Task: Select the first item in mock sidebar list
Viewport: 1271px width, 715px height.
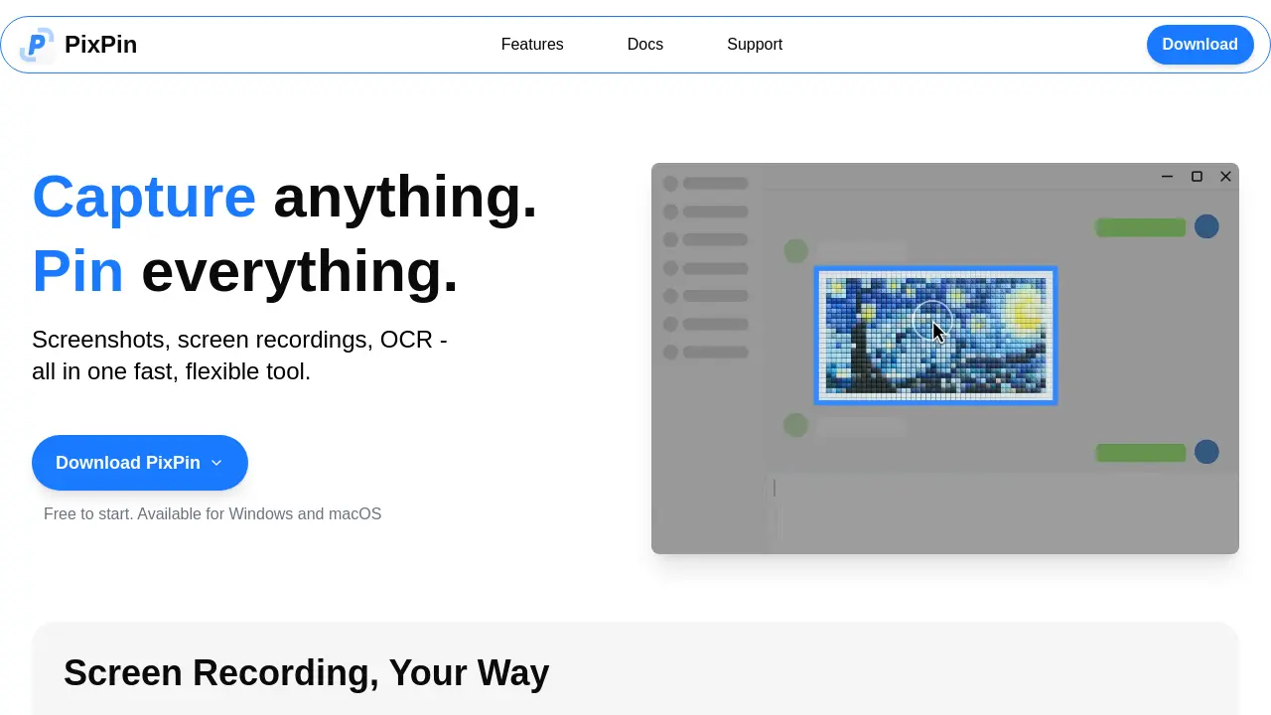Action: (x=706, y=183)
